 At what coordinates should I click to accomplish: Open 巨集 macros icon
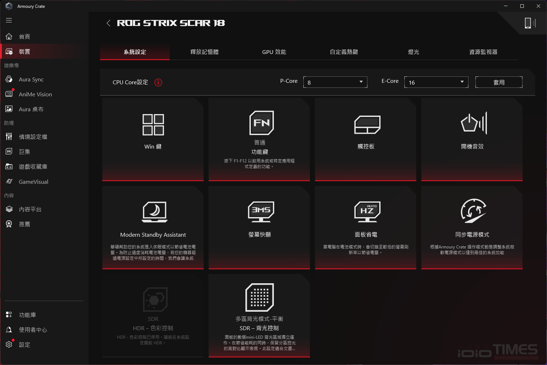coord(9,151)
